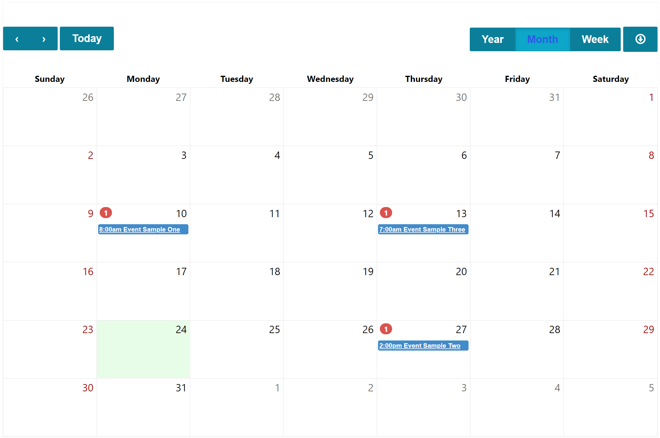Click Today button to return to current date
This screenshot has height=438, width=660.
(87, 39)
